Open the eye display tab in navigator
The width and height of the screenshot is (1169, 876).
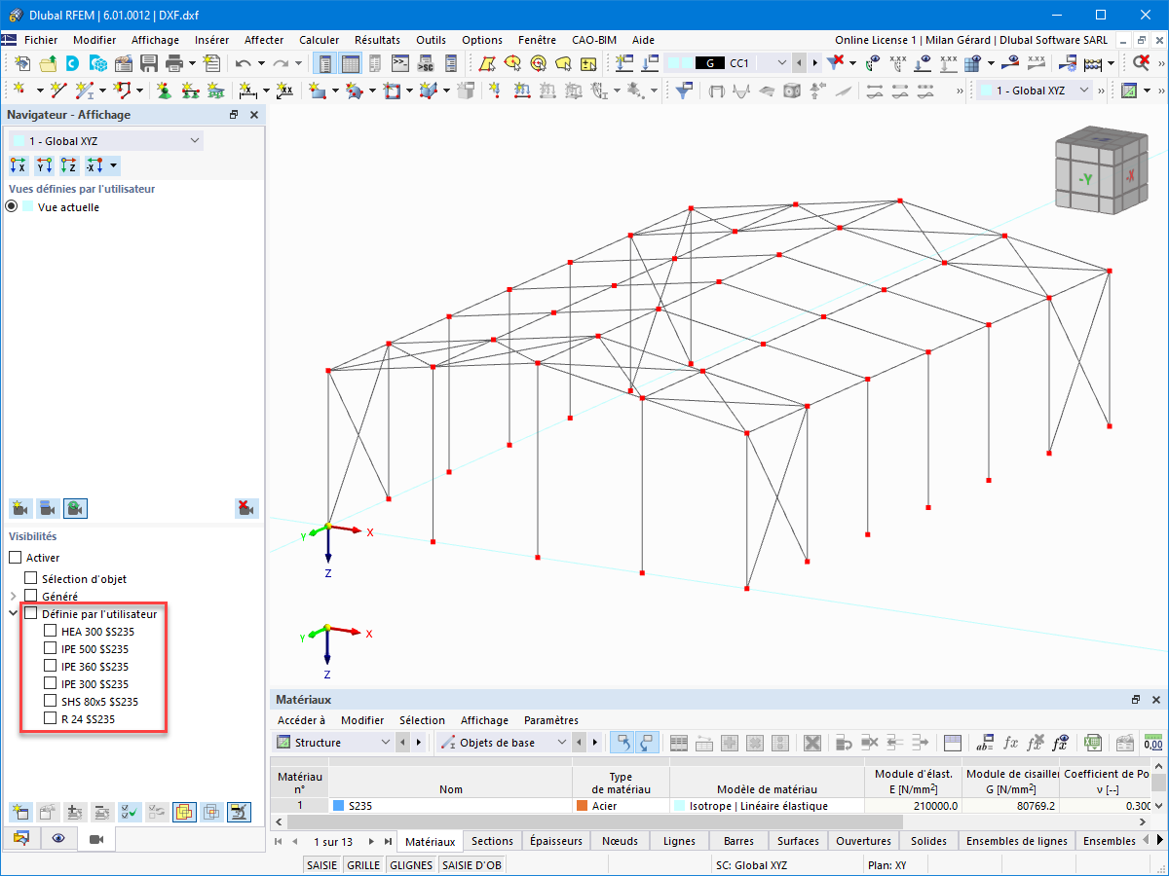pyautogui.click(x=58, y=839)
